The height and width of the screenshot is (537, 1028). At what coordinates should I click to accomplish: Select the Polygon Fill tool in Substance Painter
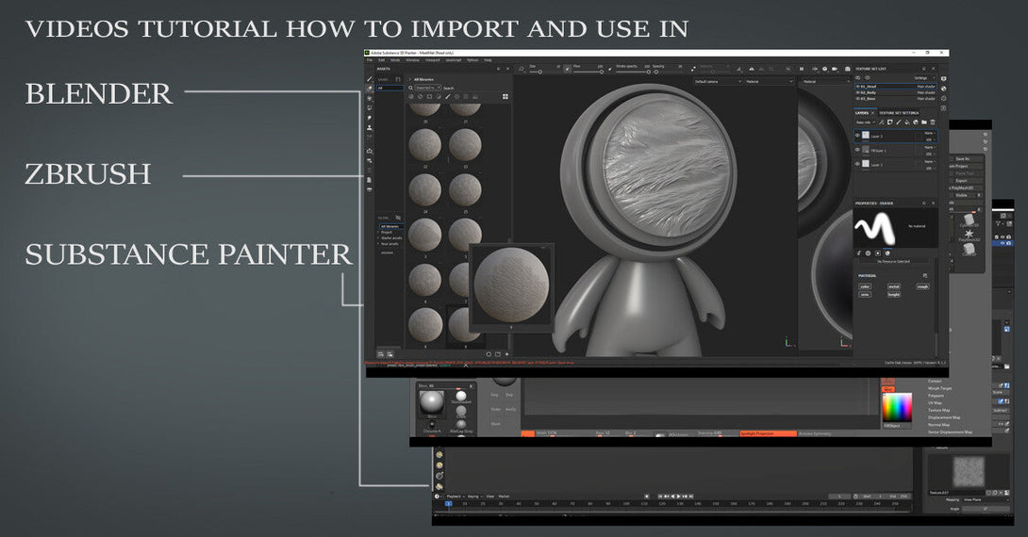(x=369, y=108)
